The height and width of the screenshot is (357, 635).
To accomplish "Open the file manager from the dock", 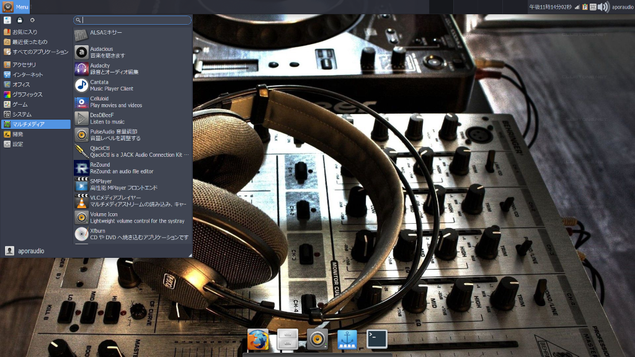I will 288,339.
